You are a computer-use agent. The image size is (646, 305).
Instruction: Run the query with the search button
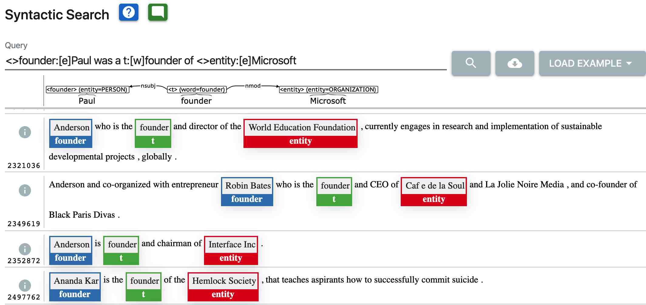(471, 63)
